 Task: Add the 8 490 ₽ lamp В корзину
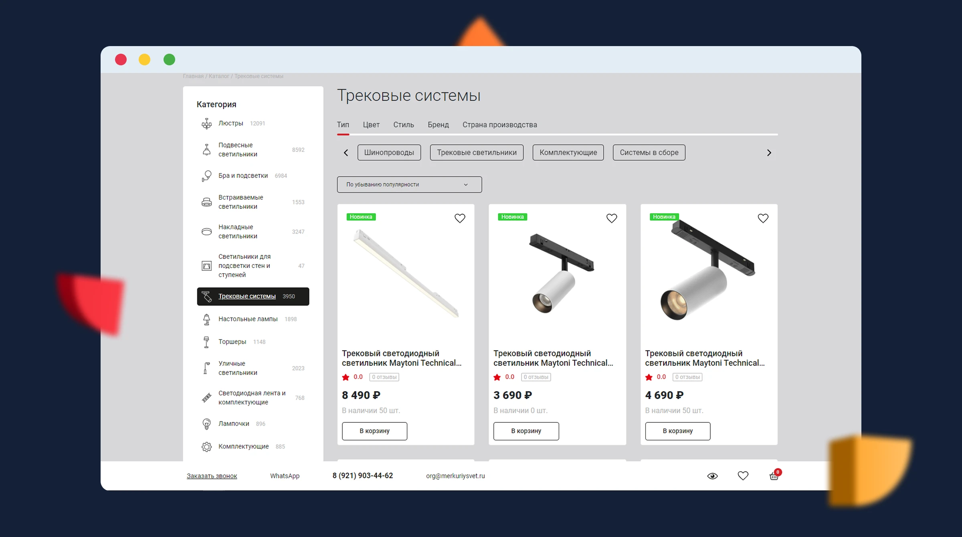(x=374, y=431)
